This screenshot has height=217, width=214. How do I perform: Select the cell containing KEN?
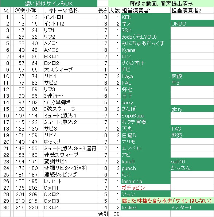145,17
